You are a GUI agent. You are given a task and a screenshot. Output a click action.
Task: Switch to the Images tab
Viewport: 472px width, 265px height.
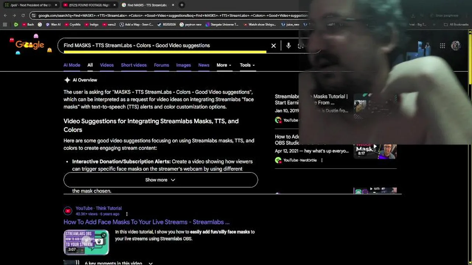pyautogui.click(x=184, y=65)
